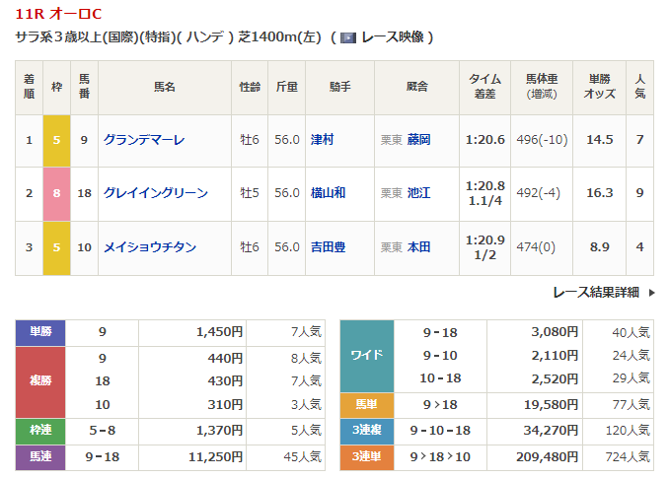Open the レース結果詳細 detailed results link
The image size is (669, 479).
(595, 292)
